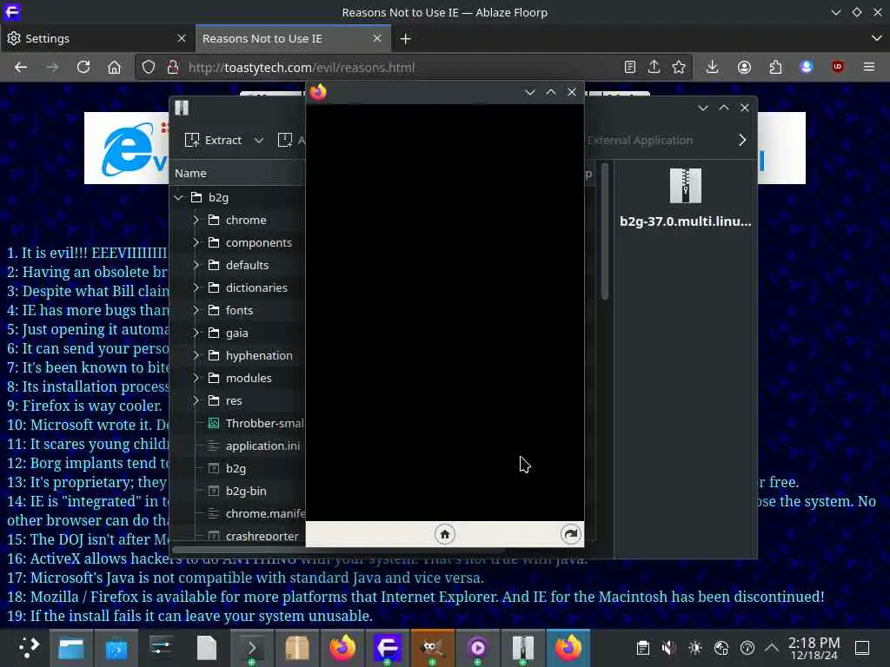Click the Ark horizontal scrollbar
890x667 pixels.
click(339, 550)
